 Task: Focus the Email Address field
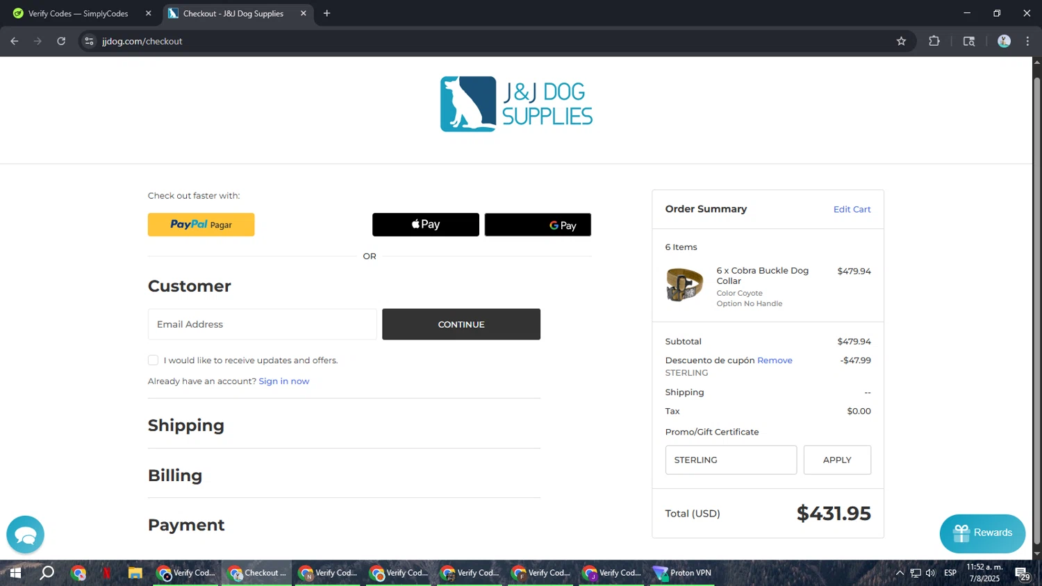[x=262, y=324]
